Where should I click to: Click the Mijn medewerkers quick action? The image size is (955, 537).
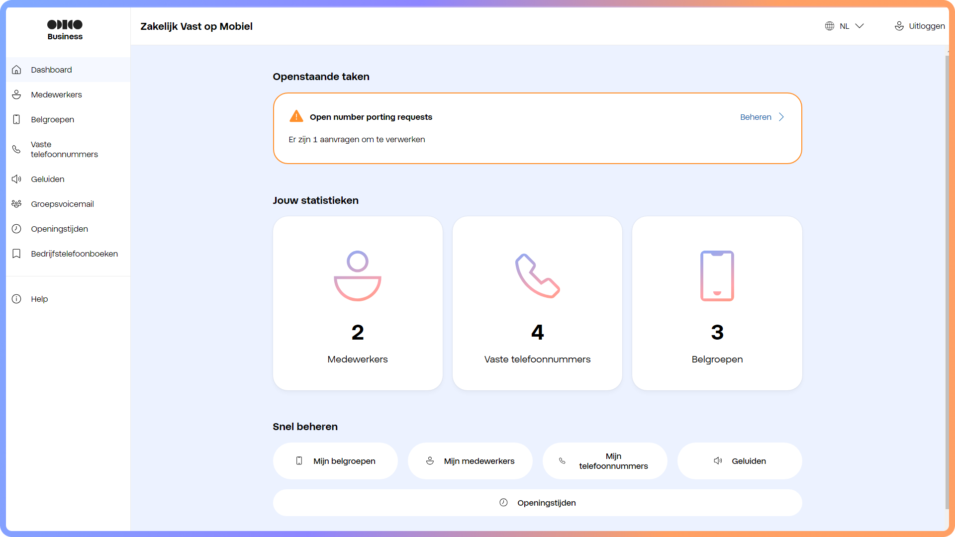pyautogui.click(x=470, y=461)
